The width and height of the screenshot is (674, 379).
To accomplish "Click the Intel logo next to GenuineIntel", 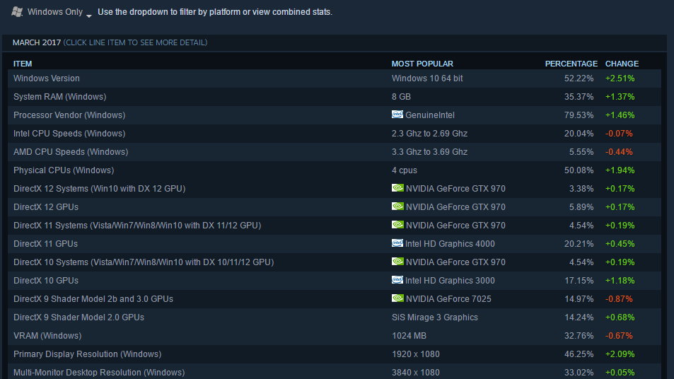I will click(397, 115).
